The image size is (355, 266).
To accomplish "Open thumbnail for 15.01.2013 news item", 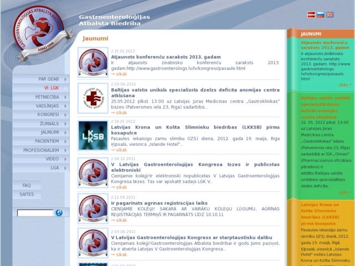I will pos(93,63).
